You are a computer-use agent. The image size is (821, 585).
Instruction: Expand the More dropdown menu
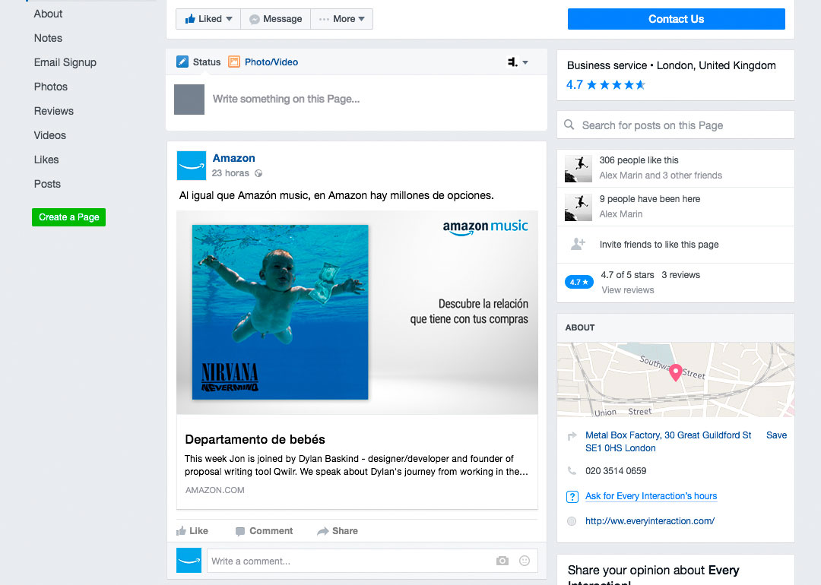click(342, 19)
